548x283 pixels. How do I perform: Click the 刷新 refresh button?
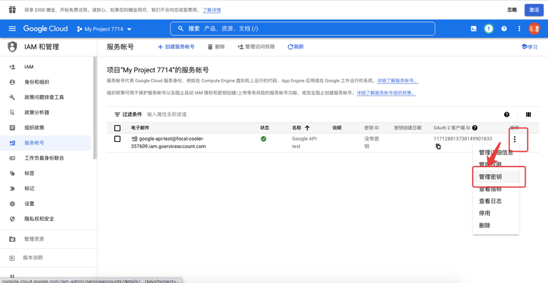tap(296, 46)
